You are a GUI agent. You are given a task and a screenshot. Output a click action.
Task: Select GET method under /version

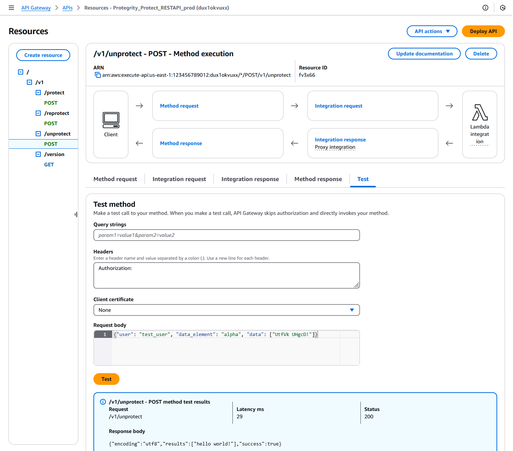[x=49, y=165]
